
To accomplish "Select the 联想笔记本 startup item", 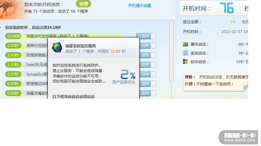I will tap(37, 84).
